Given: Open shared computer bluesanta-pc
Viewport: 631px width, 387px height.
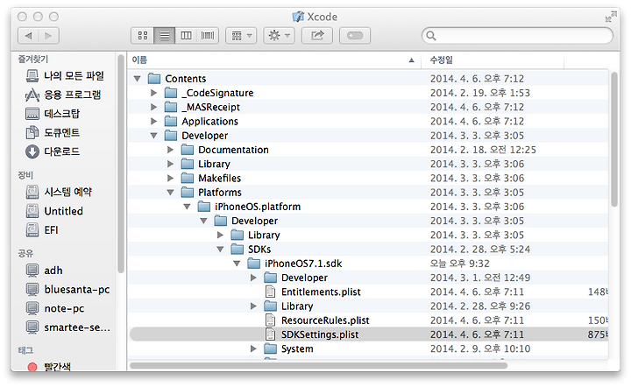Looking at the screenshot, I should click(67, 289).
